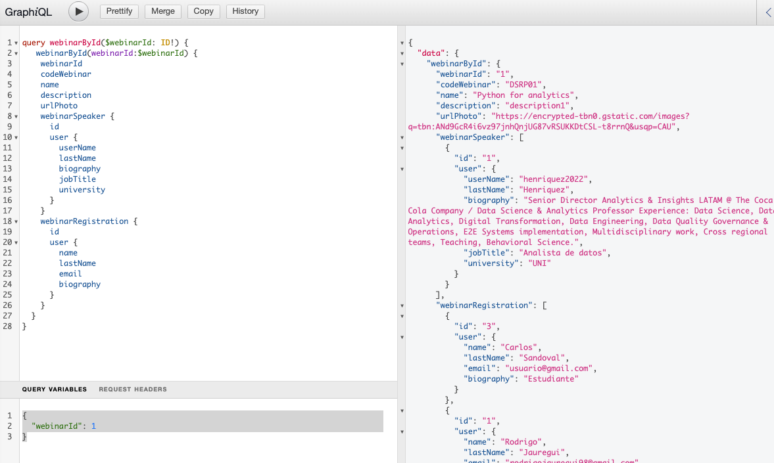Fold the user block inside webinarRegistration
The width and height of the screenshot is (774, 463).
[x=16, y=242]
